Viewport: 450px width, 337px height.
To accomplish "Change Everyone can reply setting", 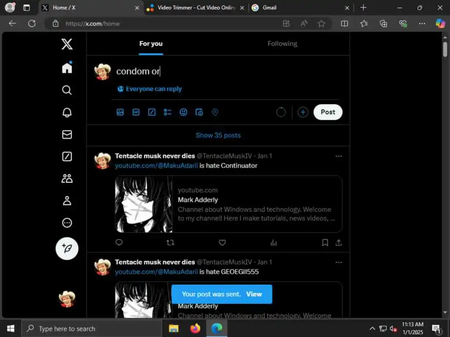I will tap(149, 89).
